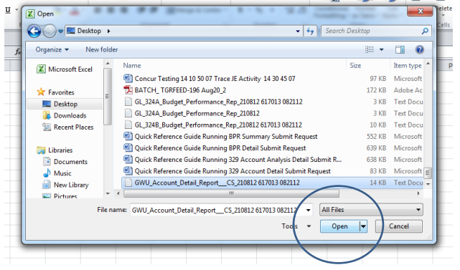The image size is (460, 270).
Task: Click navigation pane scroll up arrow
Action: 108,63
